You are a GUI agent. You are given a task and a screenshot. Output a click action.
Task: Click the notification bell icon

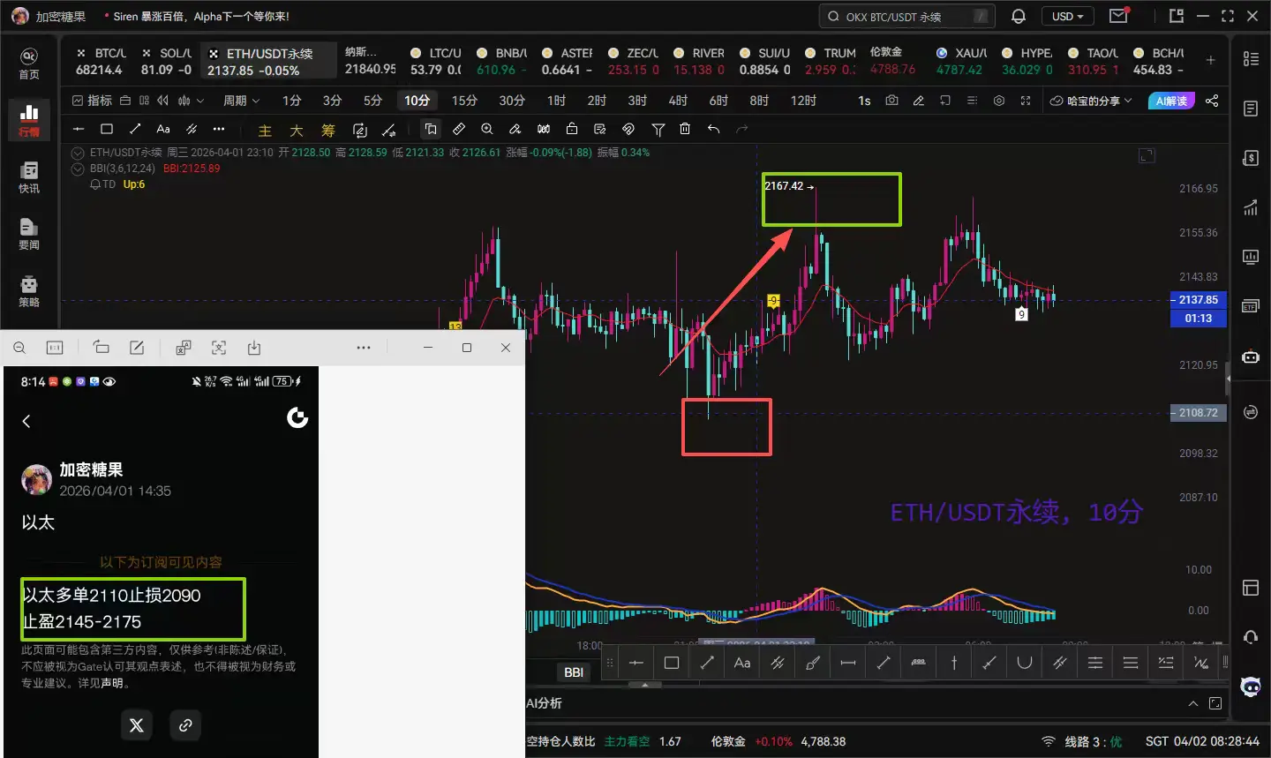pyautogui.click(x=1019, y=16)
